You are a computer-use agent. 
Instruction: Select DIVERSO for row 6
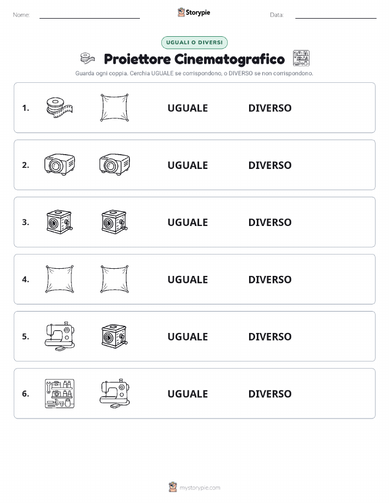point(270,394)
